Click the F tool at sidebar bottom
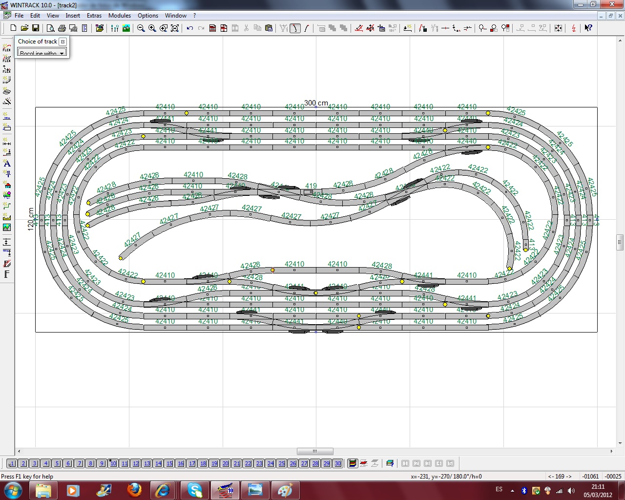This screenshot has width=625, height=500. point(7,274)
